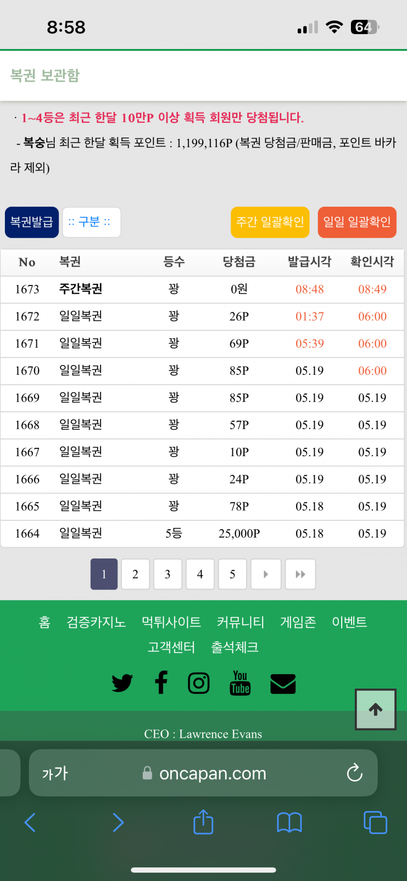The image size is (407, 881).
Task: Open the Safari tabs overview icon
Action: point(375,823)
